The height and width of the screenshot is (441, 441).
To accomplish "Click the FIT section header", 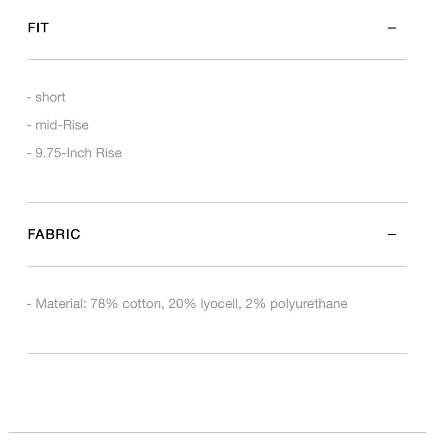I will 38,27.
